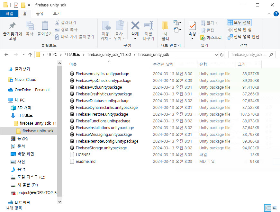Click the Rename (이름 바꾸기) icon
280x212 pixels.
(149, 25)
